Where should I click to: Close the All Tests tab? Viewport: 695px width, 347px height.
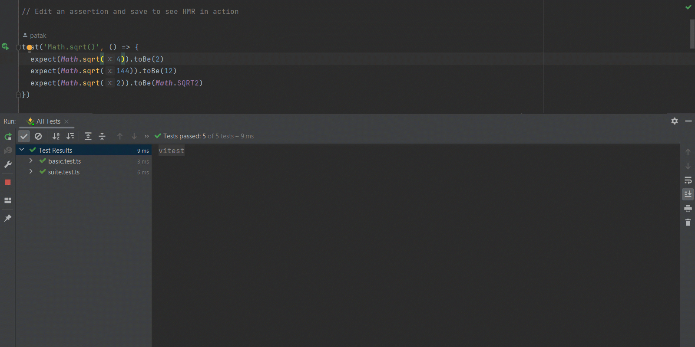[x=66, y=121]
